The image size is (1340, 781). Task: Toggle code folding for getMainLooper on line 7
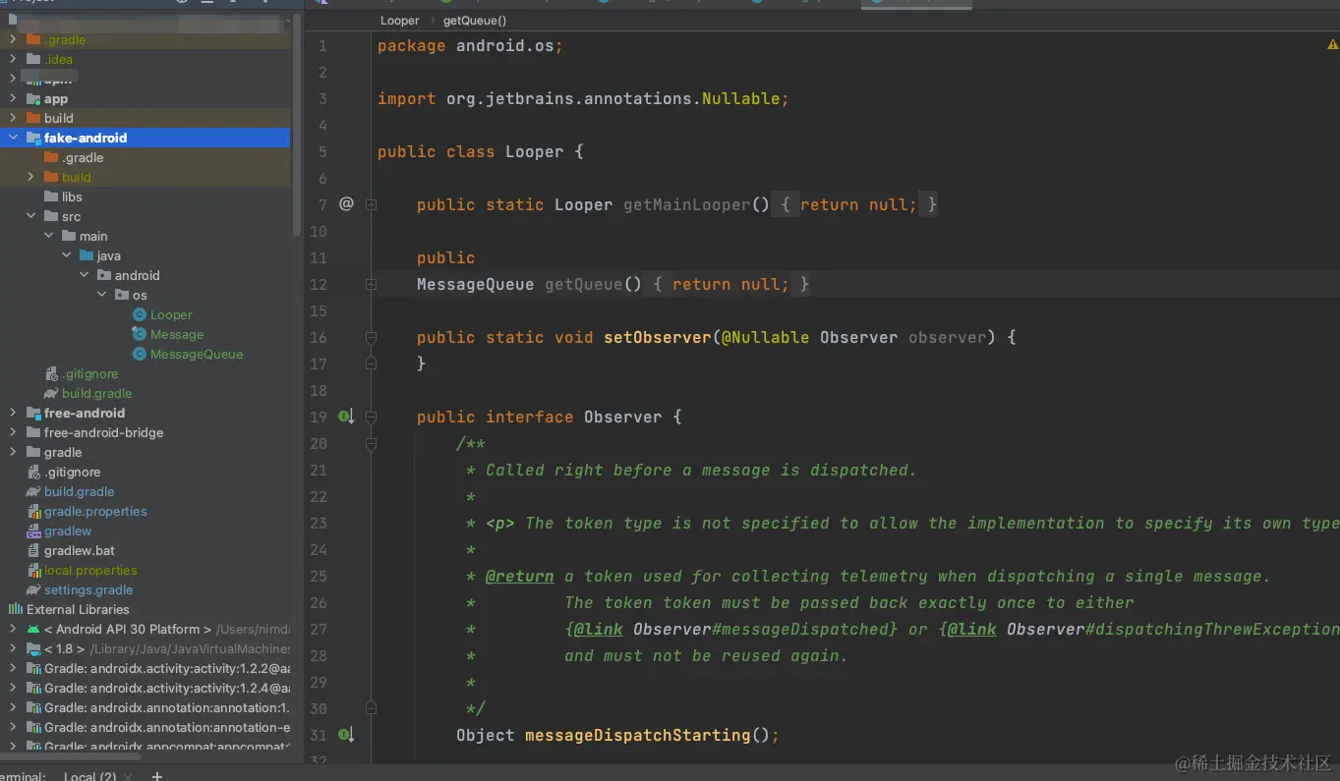372,204
